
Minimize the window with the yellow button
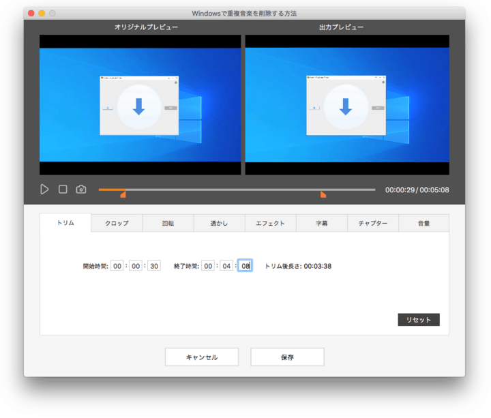[42, 13]
